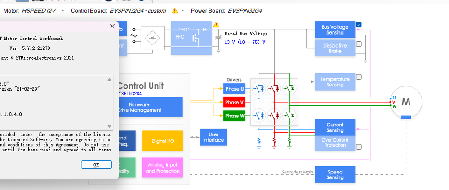This screenshot has height=190, width=449.
Task: Click the motor M symbol
Action: coord(406,102)
